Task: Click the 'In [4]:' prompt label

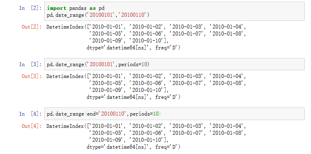Action: coord(30,114)
